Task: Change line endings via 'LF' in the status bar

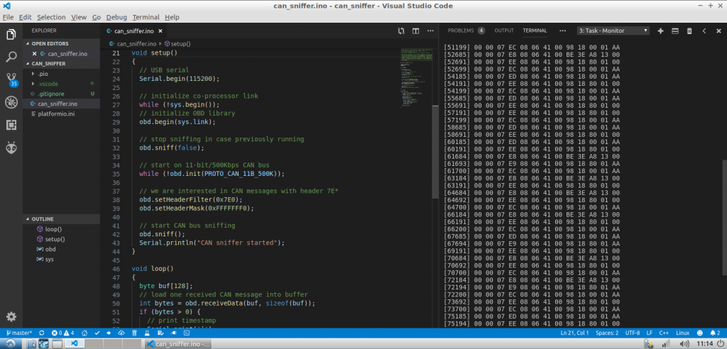Action: 650,333
